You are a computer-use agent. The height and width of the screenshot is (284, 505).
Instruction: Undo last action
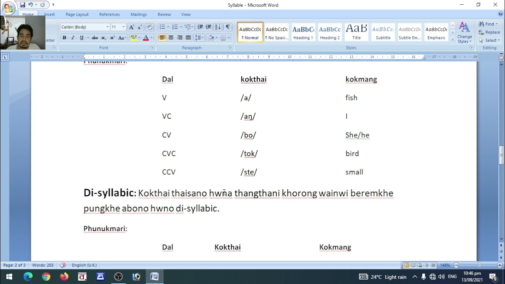[30, 5]
